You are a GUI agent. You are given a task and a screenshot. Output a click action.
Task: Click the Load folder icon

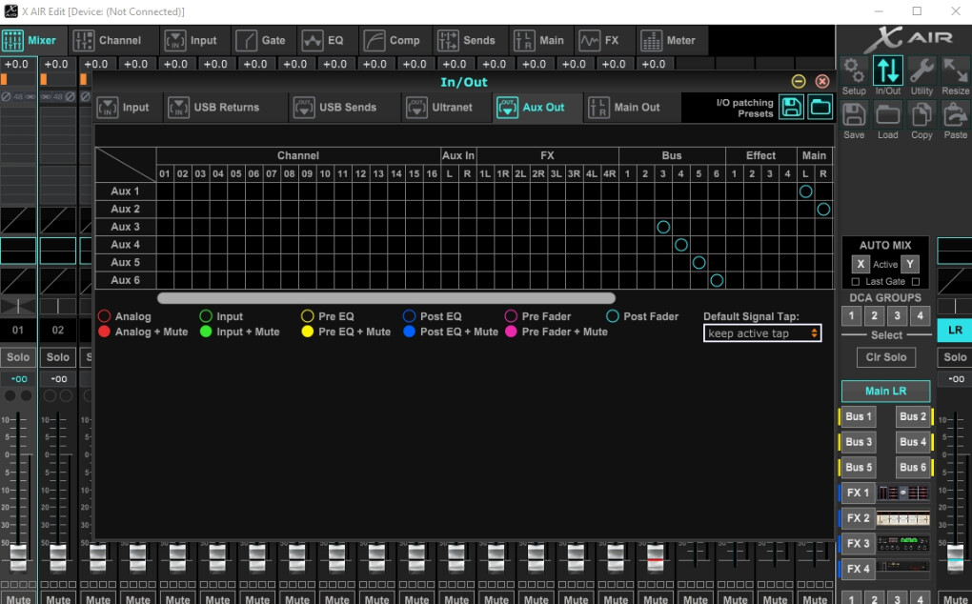click(888, 114)
